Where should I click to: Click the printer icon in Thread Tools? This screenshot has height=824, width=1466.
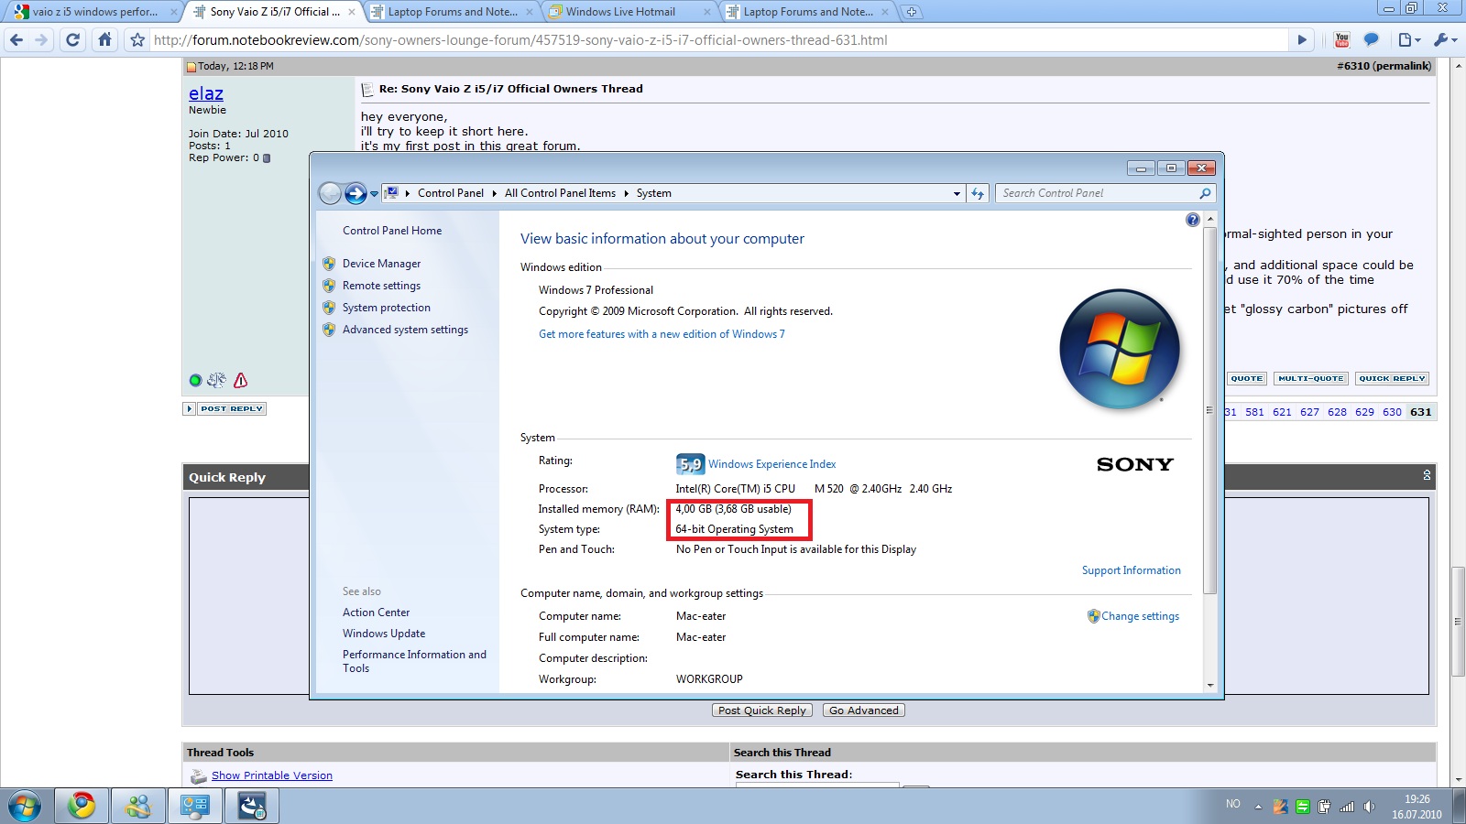point(198,776)
